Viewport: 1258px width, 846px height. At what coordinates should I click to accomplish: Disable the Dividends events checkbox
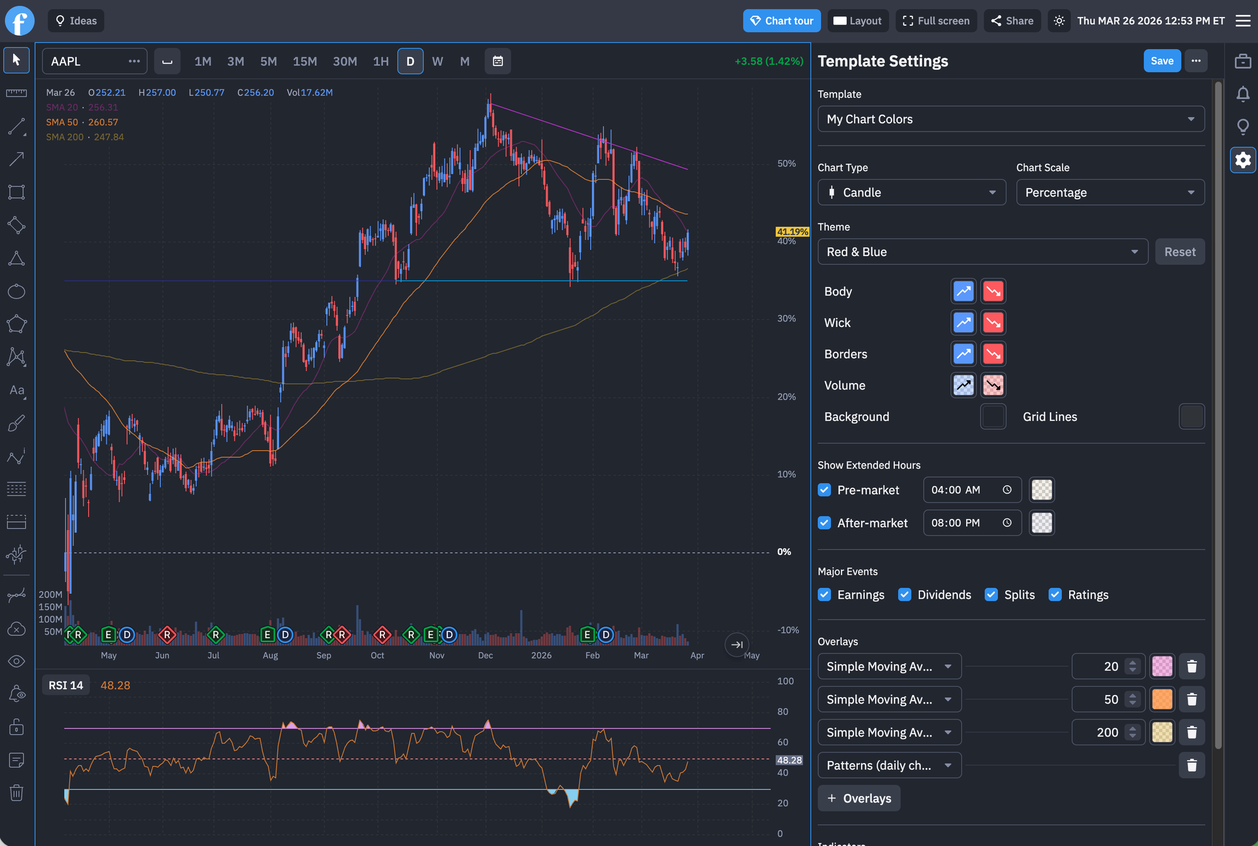click(x=905, y=594)
